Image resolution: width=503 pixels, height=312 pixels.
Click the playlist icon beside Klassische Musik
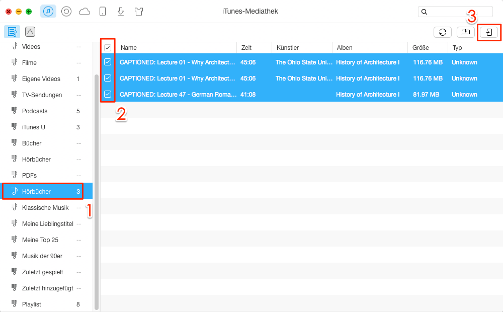click(14, 207)
